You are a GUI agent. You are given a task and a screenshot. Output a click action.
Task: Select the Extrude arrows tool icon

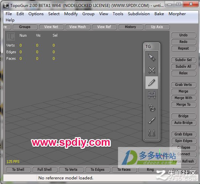(x=152, y=133)
